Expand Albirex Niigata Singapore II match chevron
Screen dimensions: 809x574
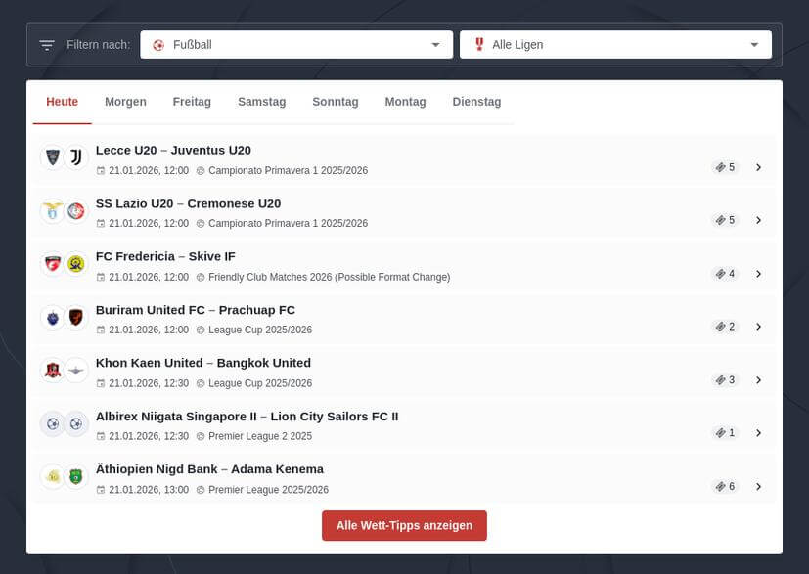(758, 432)
